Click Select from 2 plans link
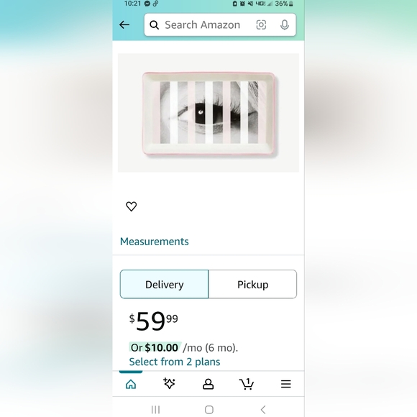417x417 pixels. coord(175,362)
